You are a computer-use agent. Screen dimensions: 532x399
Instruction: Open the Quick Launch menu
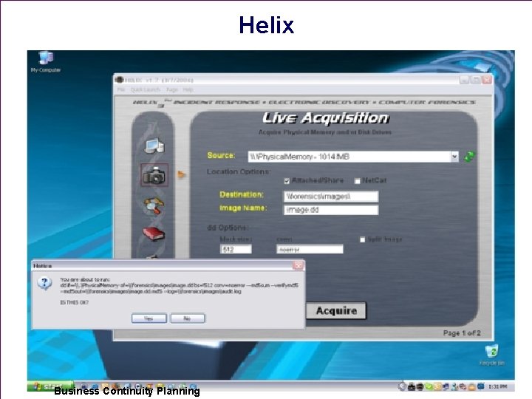[146, 89]
